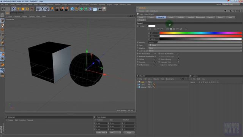This screenshot has height=137, width=243.
Task: Select Light in Objects manager
Action: [x=142, y=82]
